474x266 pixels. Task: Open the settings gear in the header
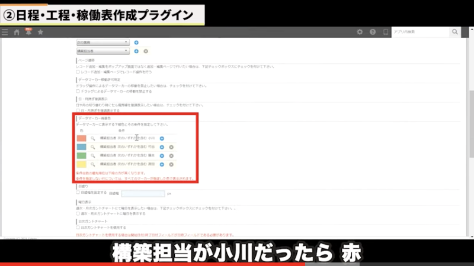[360, 32]
